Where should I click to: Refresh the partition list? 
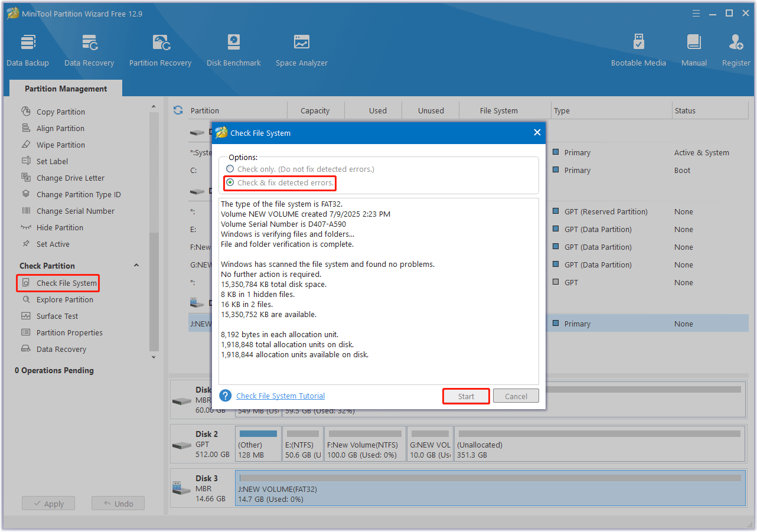click(x=178, y=110)
